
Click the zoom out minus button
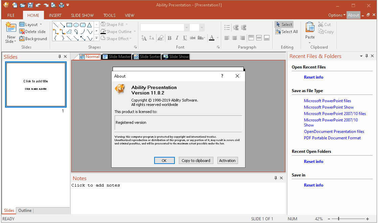(x=329, y=219)
